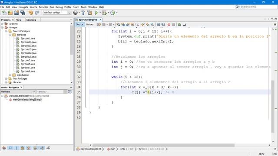
Task: Click the green Comment icon in editor toolbar
Action: click(179, 25)
